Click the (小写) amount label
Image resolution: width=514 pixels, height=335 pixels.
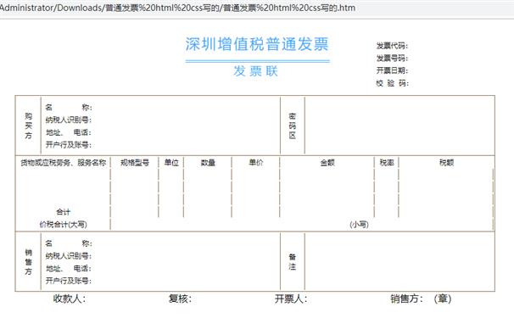tap(360, 224)
